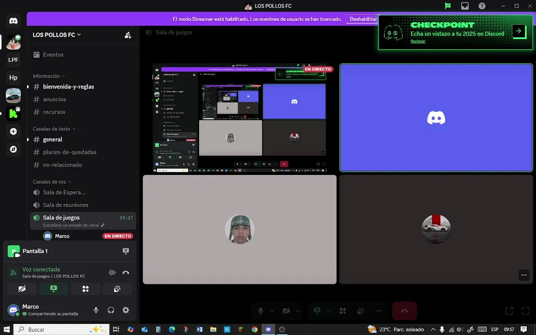
Task: Open the soundboard in the voice panel
Action: point(117,289)
